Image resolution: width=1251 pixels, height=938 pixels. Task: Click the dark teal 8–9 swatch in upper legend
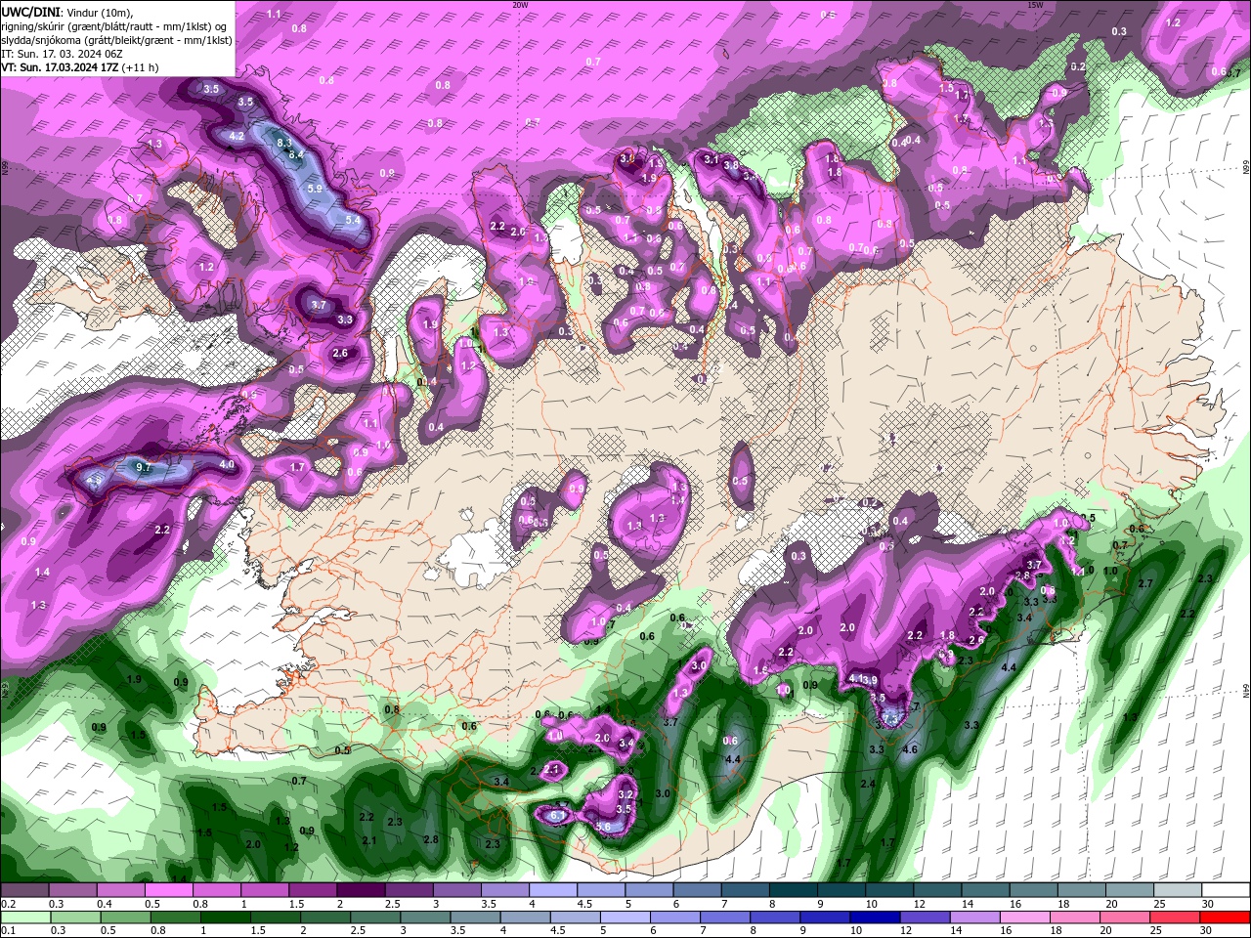pyautogui.click(x=793, y=890)
